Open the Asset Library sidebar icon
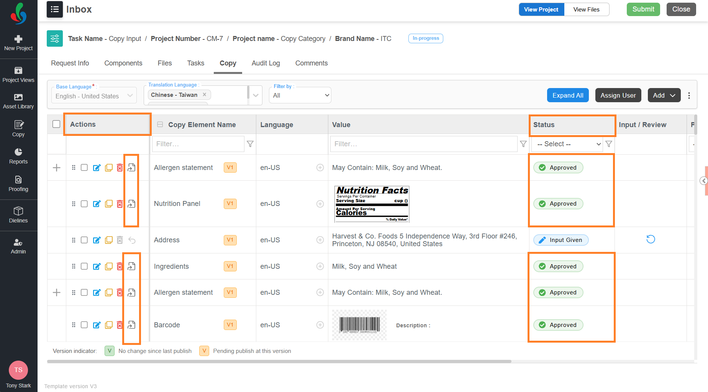Image resolution: width=708 pixels, height=392 pixels. tap(18, 101)
